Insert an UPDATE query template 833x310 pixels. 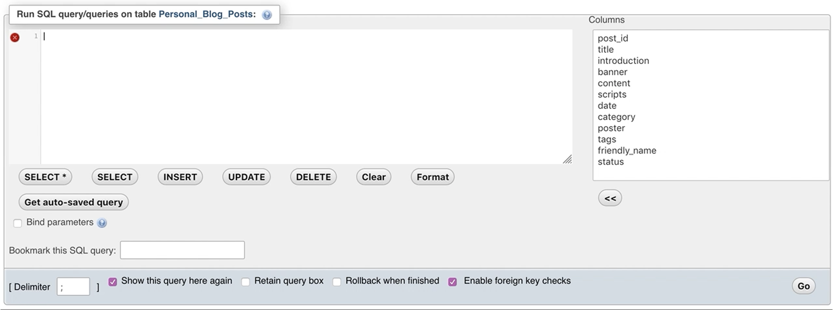pyautogui.click(x=246, y=177)
